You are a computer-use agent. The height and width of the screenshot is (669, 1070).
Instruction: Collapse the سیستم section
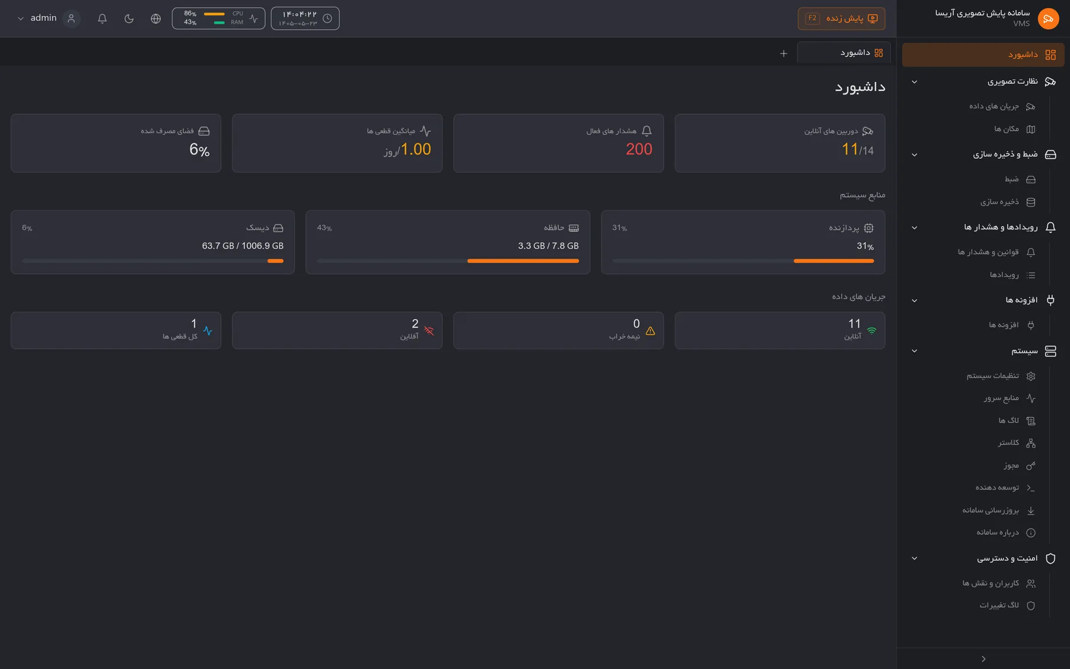point(914,351)
